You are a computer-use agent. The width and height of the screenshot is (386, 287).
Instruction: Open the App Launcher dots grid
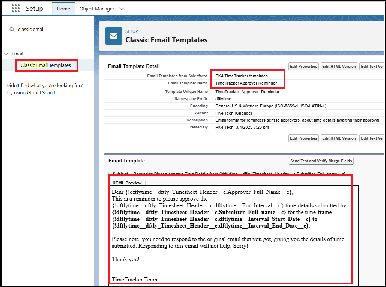(x=15, y=9)
